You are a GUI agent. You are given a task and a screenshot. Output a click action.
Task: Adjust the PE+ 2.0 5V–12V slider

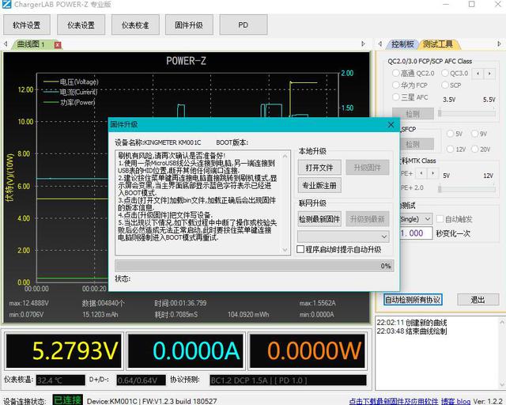point(466,188)
